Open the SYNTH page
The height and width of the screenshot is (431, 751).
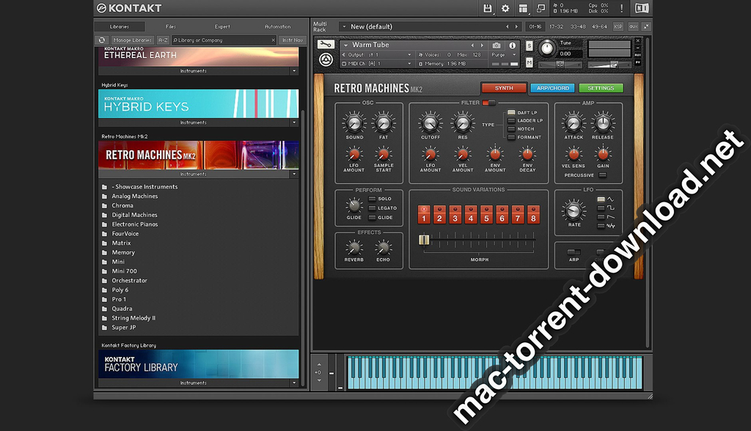(x=504, y=88)
